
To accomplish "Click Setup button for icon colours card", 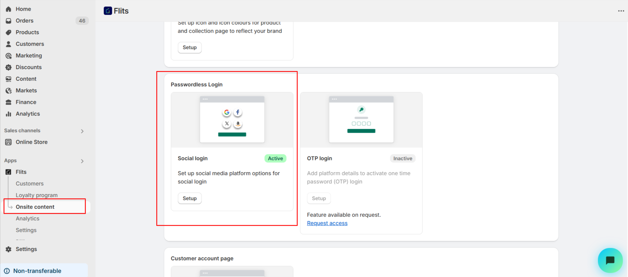I will click(x=190, y=48).
